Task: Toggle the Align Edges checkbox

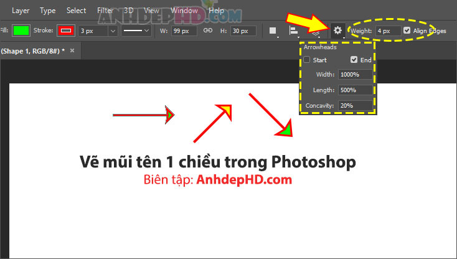Action: 407,31
